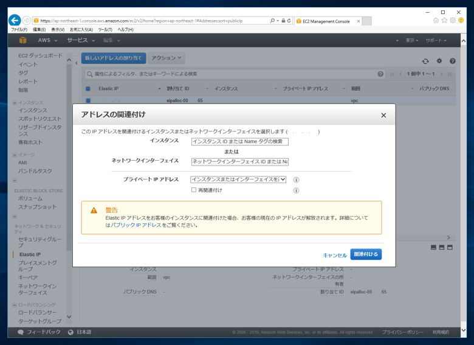The width and height of the screenshot is (474, 345).
Task: Click the browser forward arrow button
Action: click(x=27, y=21)
